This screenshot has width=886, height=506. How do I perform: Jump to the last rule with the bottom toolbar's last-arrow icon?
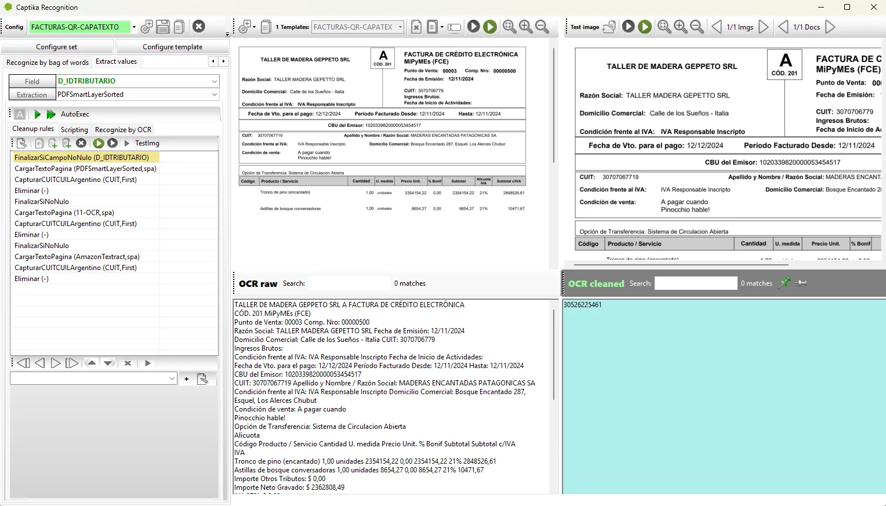(x=72, y=363)
